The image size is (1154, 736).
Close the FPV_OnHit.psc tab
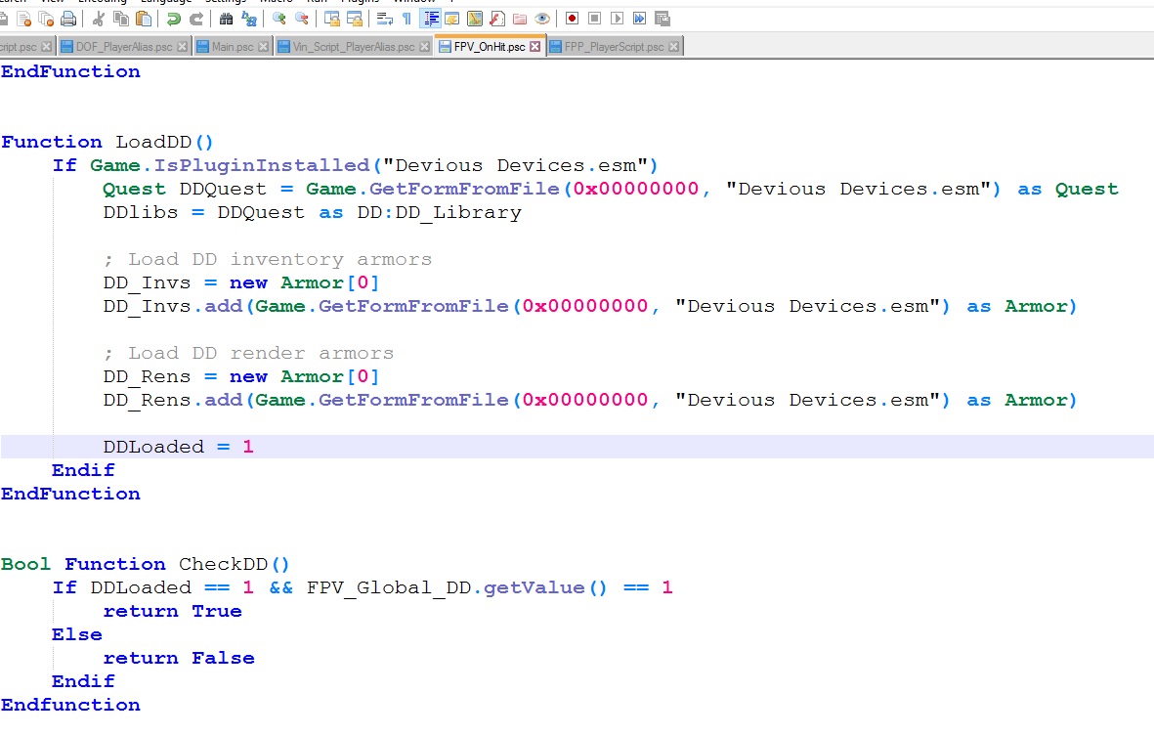535,46
